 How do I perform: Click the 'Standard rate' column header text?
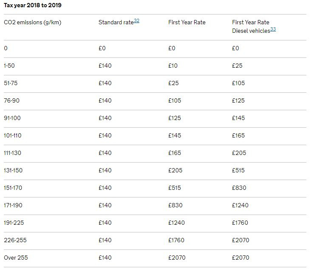click(x=116, y=22)
